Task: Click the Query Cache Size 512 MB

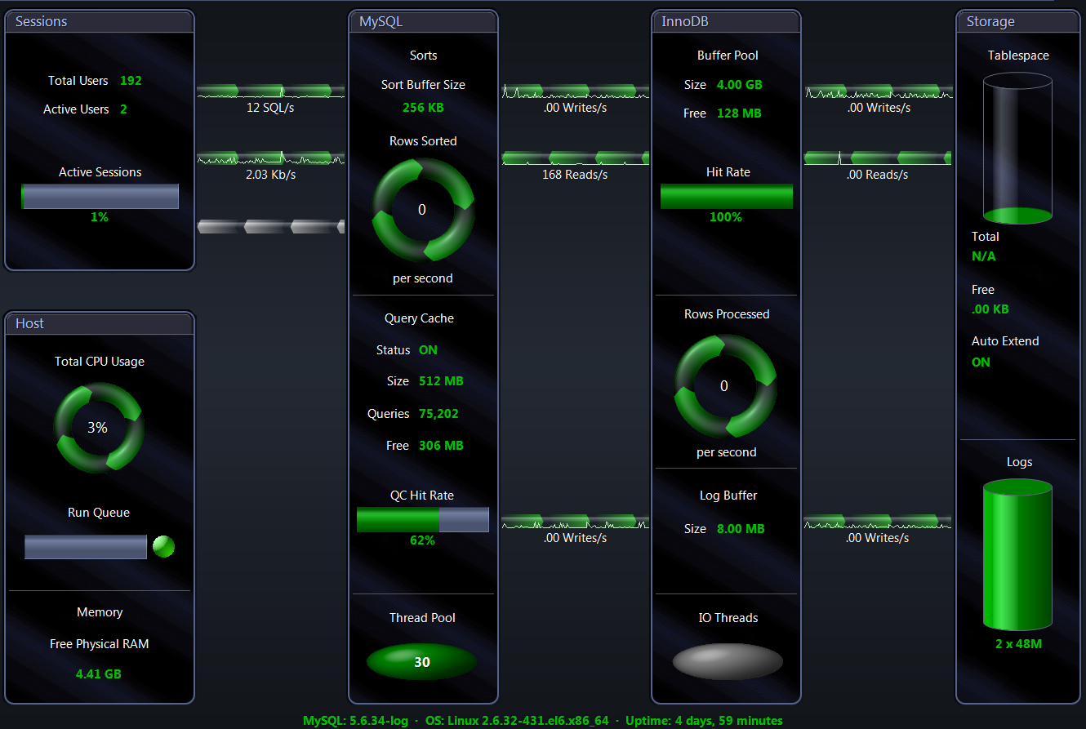Action: tap(441, 381)
